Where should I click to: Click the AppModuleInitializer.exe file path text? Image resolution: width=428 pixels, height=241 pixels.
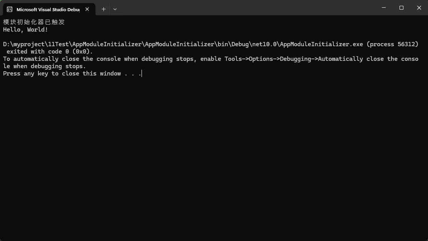tap(183, 44)
